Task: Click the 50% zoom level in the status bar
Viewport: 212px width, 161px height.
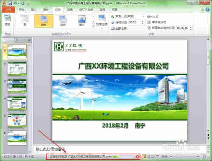Action: click(x=164, y=157)
